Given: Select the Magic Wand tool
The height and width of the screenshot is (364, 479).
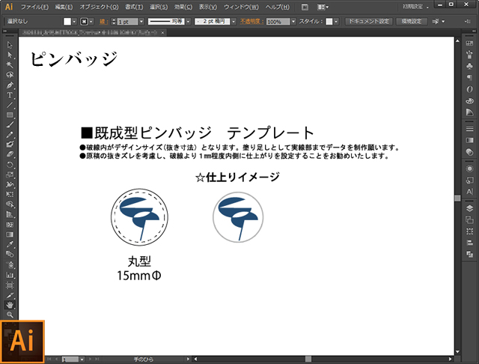Looking at the screenshot, I should 10,65.
